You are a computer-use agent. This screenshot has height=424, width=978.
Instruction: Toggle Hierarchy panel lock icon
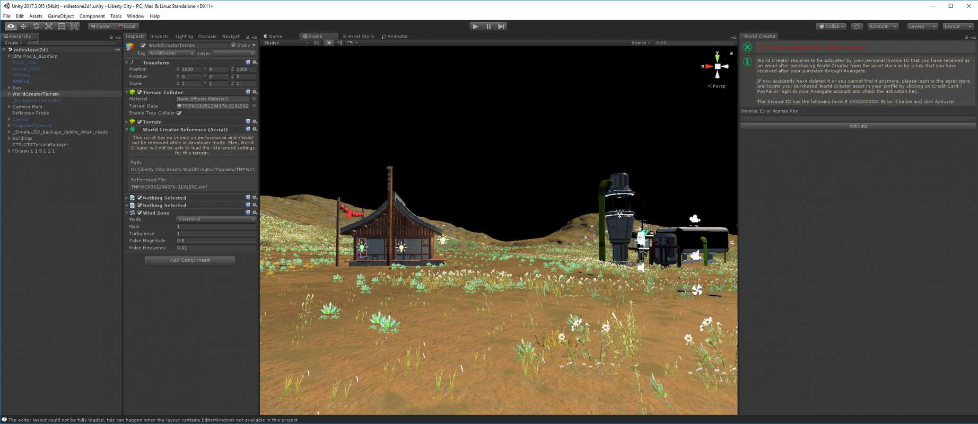pos(111,37)
